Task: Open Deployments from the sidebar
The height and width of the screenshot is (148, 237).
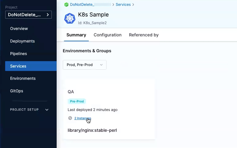Action: 22,41
